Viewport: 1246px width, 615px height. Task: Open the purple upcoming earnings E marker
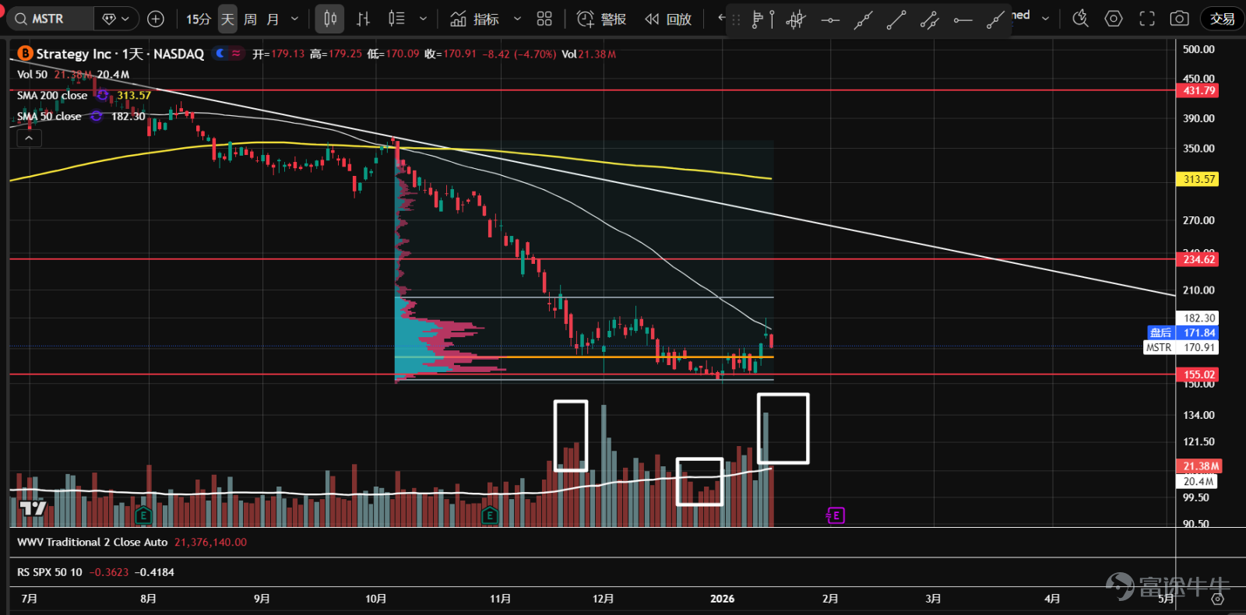pyautogui.click(x=835, y=515)
